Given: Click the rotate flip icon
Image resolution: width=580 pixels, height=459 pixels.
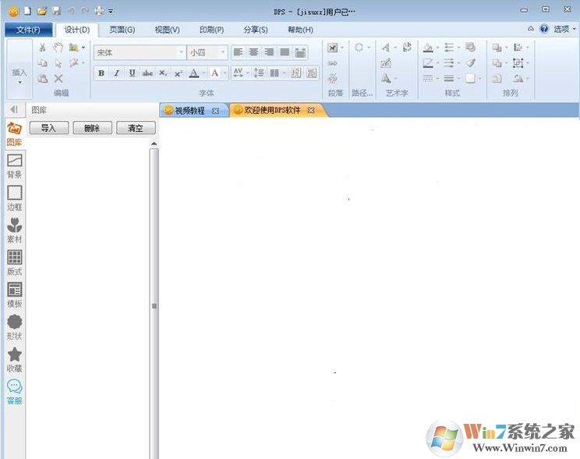Looking at the screenshot, I should pos(518,78).
